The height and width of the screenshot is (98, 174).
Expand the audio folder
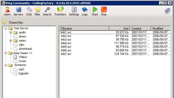(x=11, y=32)
